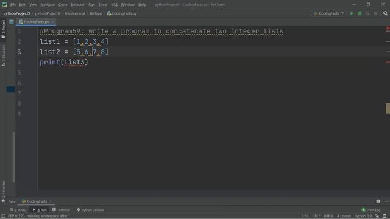The image size is (390, 219).
Task: Open the Run tool window button
Action: point(40,210)
